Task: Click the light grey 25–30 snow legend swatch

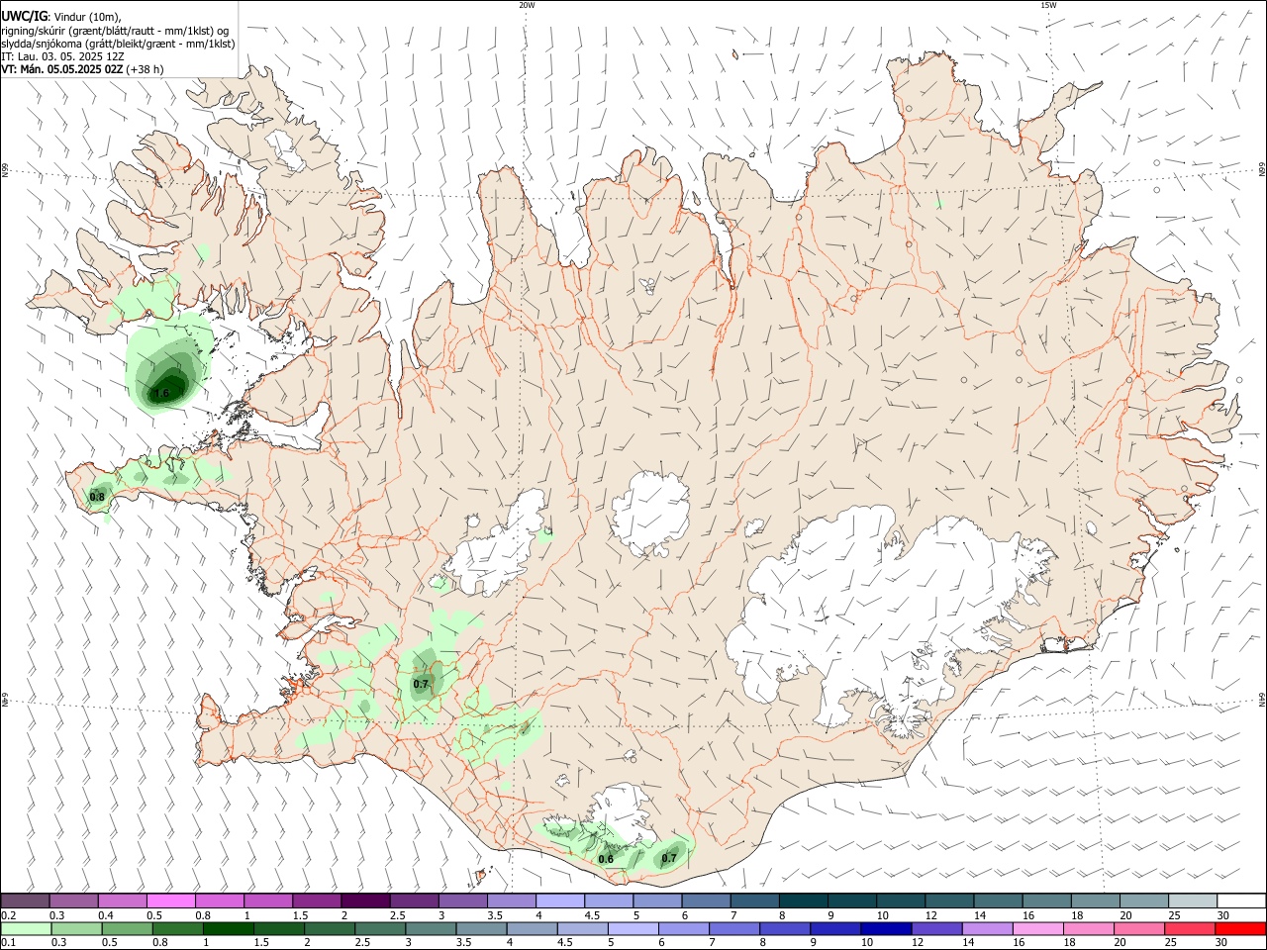Action: (x=1193, y=901)
